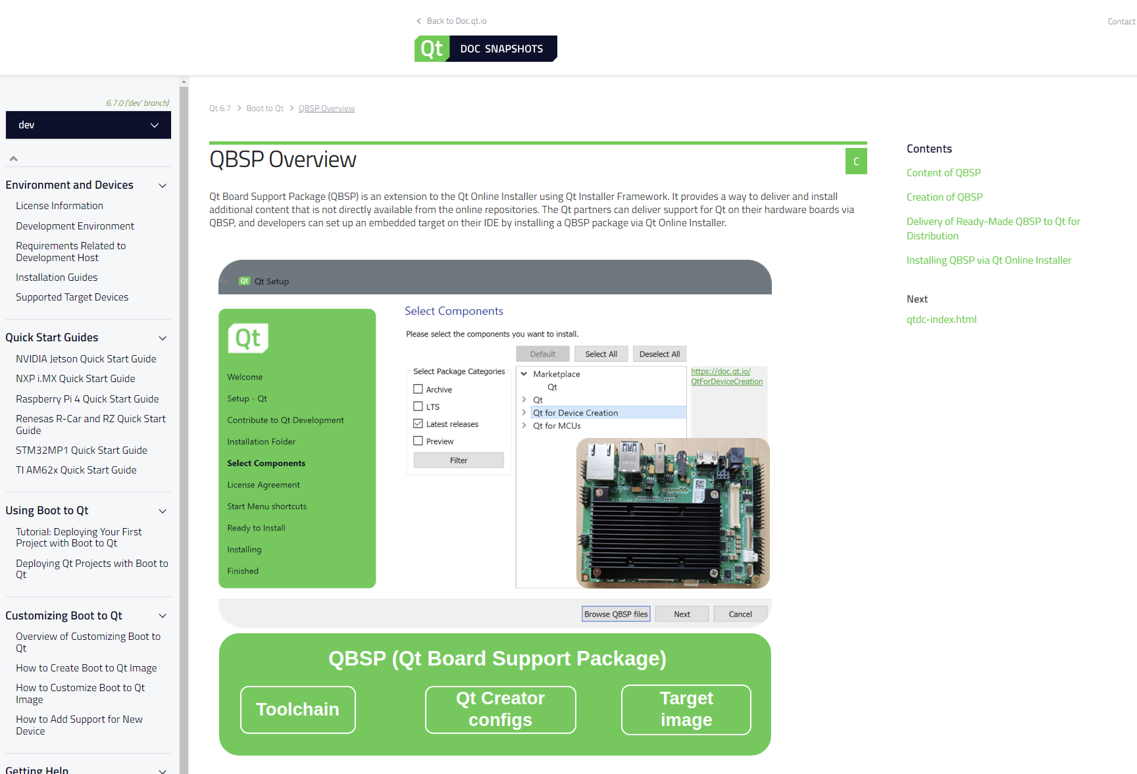Open Supported Target Devices page

point(72,297)
